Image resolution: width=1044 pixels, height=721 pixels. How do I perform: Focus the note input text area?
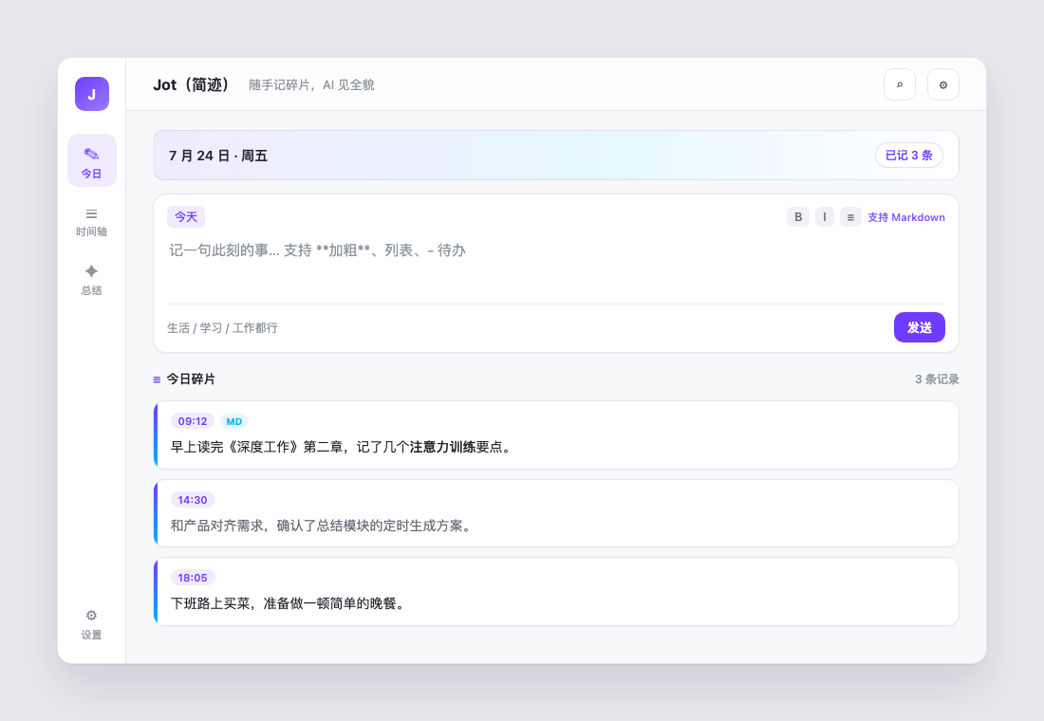[555, 269]
